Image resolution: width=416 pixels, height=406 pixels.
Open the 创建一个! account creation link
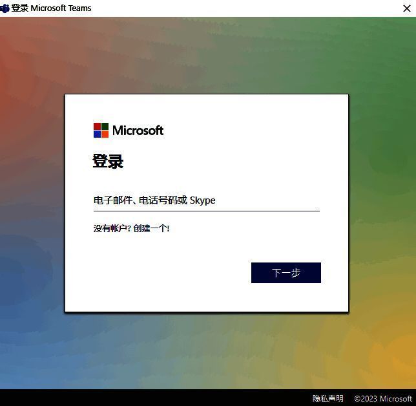click(151, 228)
